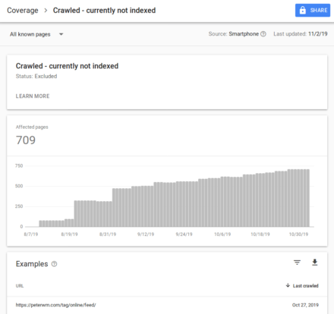334x314 pixels.
Task: Open the filter rows icon in Examples
Action: pos(297,262)
